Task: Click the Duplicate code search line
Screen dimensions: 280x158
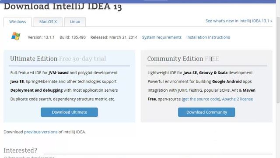Action: pyautogui.click(x=63, y=99)
